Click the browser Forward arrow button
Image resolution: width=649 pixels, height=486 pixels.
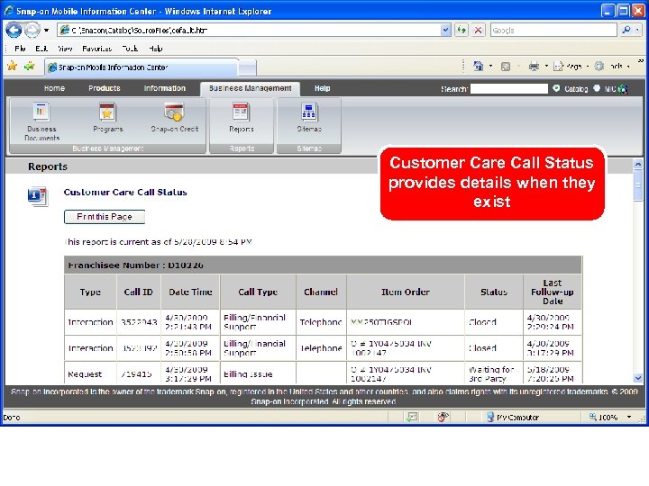click(x=32, y=31)
